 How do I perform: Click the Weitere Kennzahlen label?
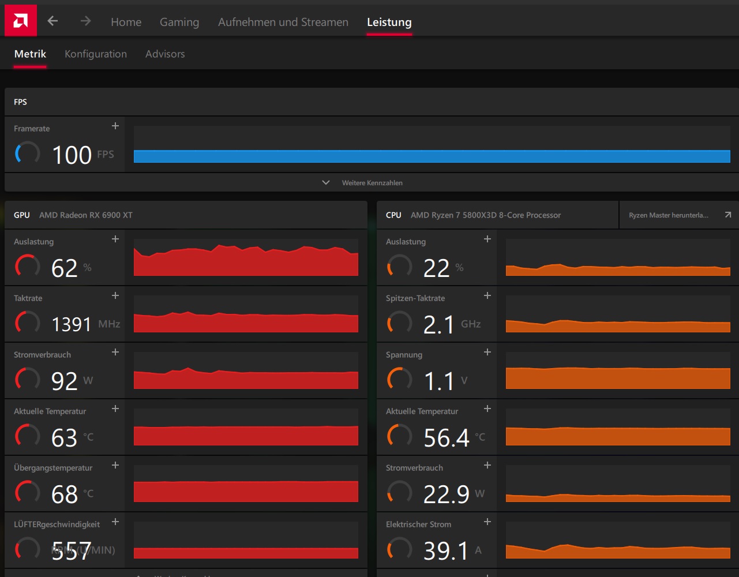tap(372, 183)
